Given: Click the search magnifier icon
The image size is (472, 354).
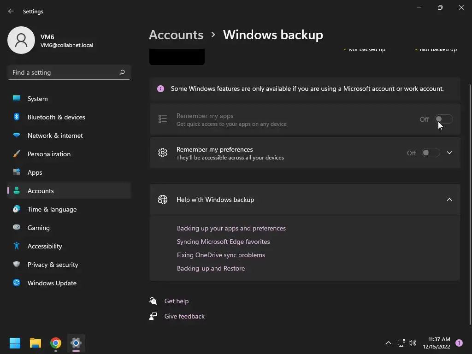Looking at the screenshot, I should click(x=122, y=72).
